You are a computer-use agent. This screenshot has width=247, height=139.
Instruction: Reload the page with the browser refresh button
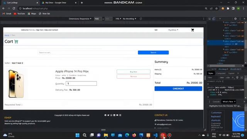[14, 8]
